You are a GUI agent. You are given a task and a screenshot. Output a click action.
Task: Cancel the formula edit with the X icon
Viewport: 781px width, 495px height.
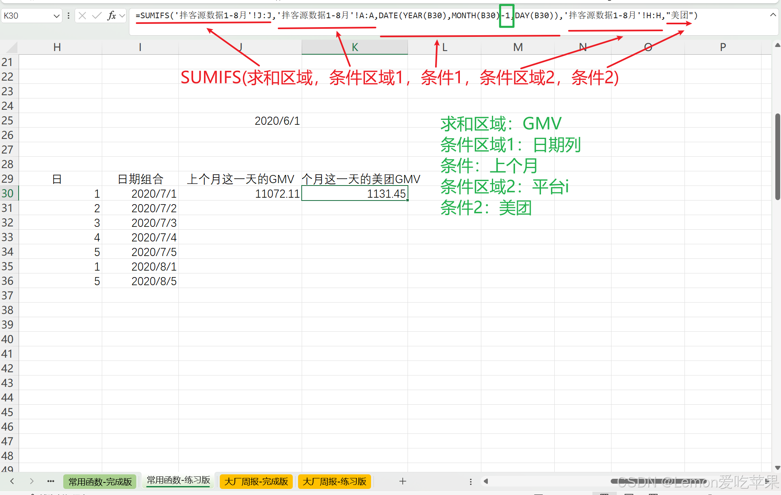pos(82,16)
